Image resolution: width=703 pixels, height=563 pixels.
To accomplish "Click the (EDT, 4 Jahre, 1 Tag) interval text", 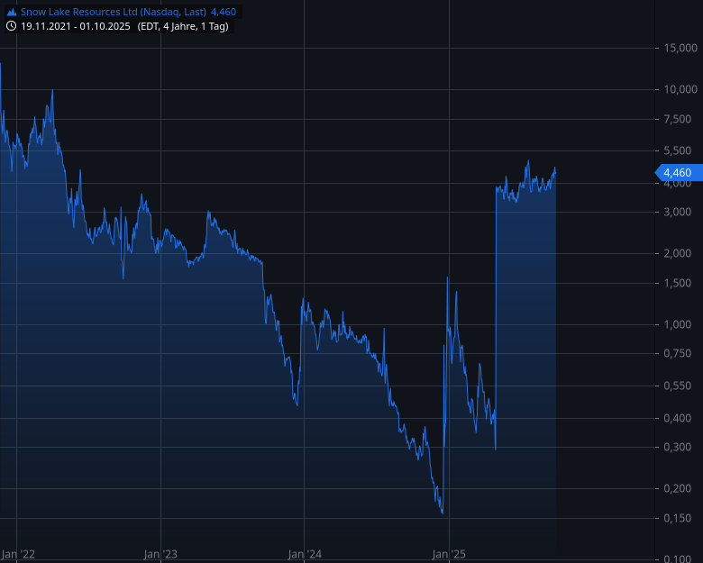I will (x=183, y=26).
